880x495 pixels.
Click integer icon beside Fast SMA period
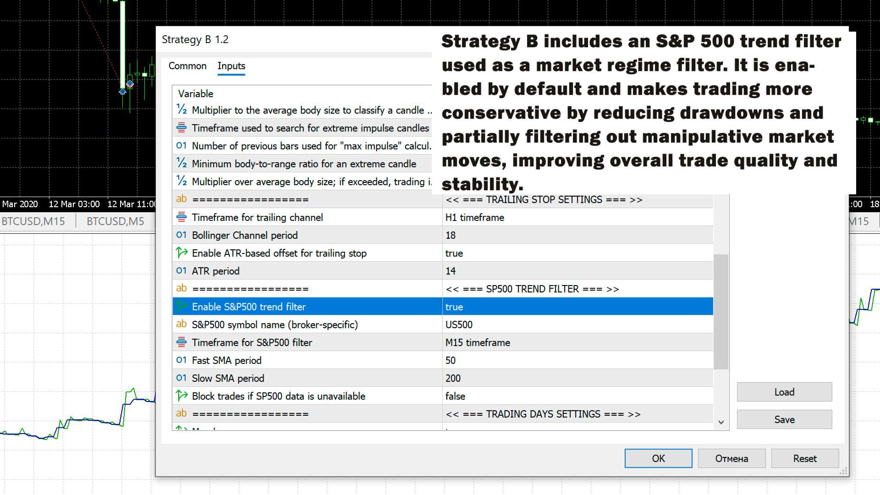click(181, 360)
